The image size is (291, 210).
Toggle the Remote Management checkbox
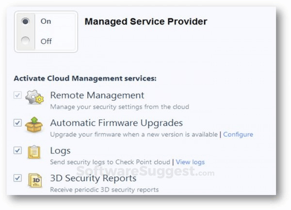(x=17, y=95)
